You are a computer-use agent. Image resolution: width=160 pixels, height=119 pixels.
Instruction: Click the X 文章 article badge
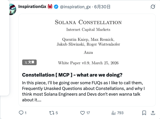point(29,62)
